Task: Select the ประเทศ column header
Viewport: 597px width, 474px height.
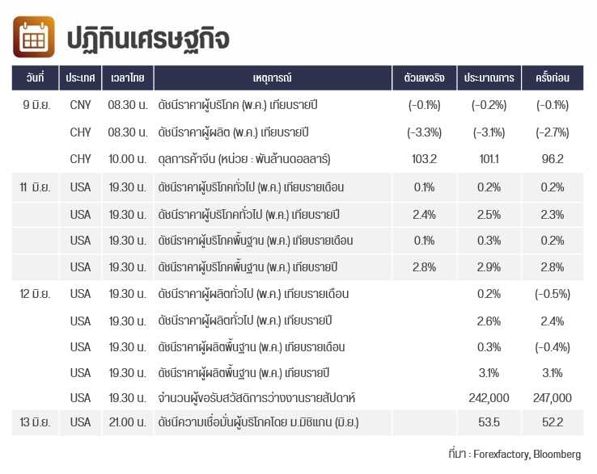Action: [80, 78]
